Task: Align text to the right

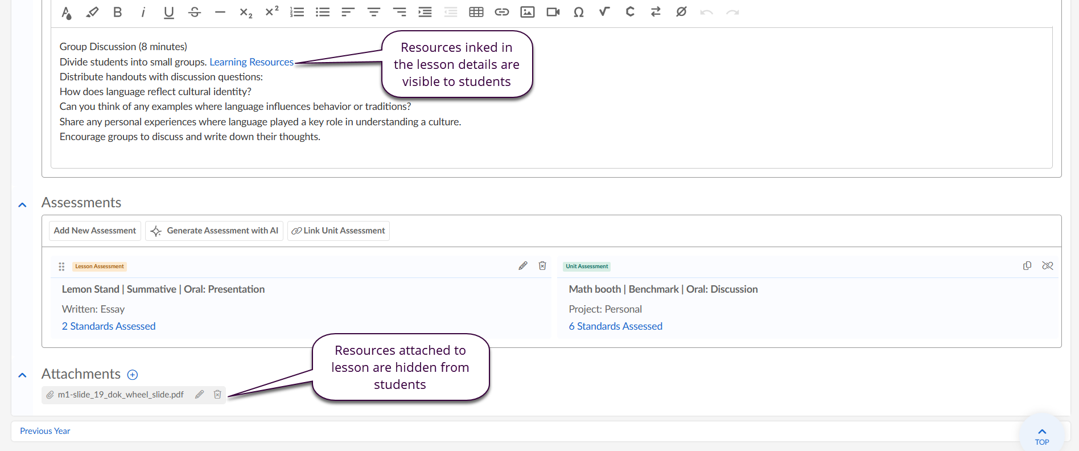Action: (400, 12)
